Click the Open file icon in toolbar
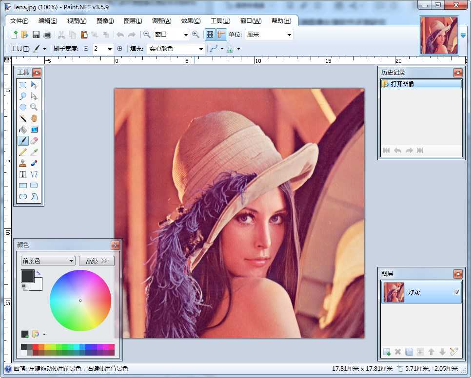This screenshot has width=471, height=378. point(25,35)
